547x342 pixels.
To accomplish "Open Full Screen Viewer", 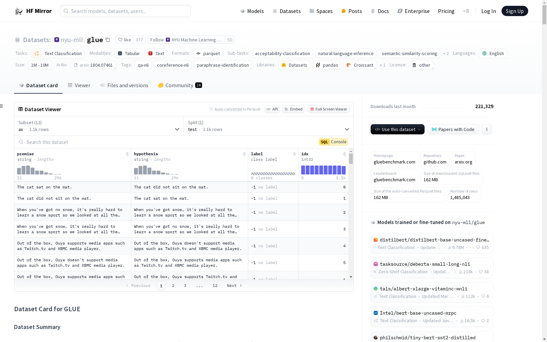I will pos(329,109).
